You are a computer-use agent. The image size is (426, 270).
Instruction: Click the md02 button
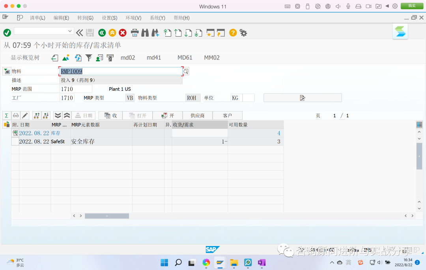(128, 58)
